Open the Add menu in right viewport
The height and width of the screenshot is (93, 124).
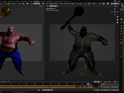(69, 4)
